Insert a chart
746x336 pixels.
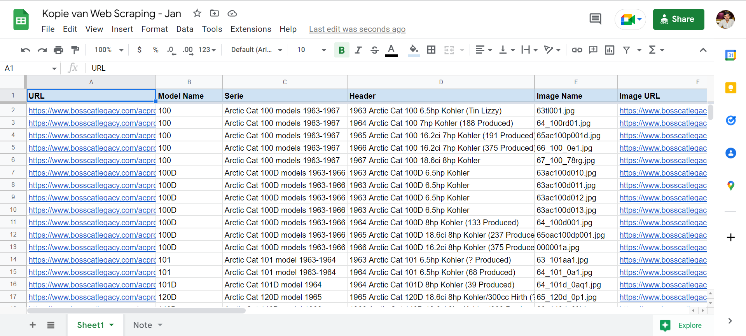pos(610,50)
